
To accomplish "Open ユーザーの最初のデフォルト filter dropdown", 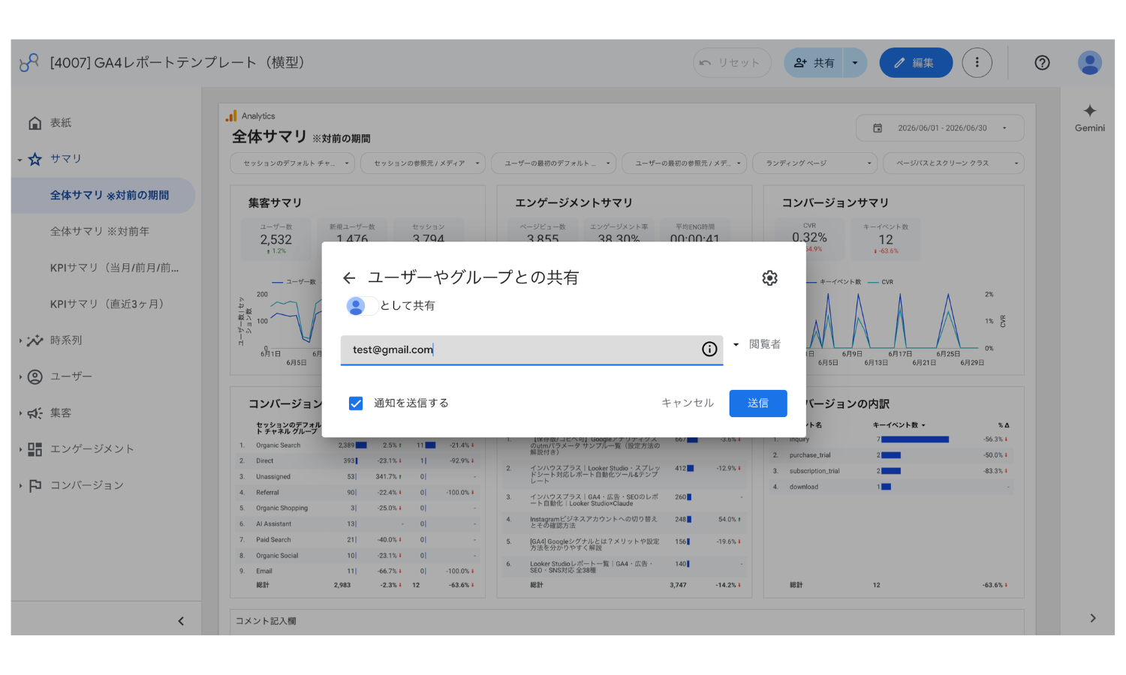I will click(553, 163).
